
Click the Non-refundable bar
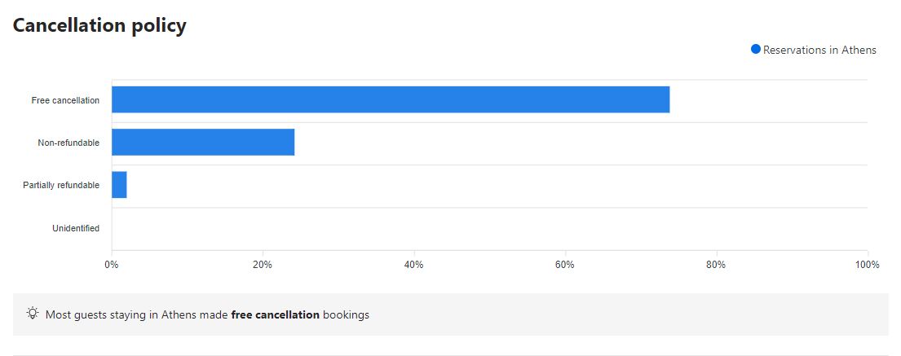202,143
